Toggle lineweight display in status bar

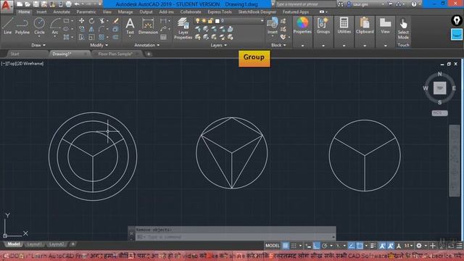tap(373, 246)
